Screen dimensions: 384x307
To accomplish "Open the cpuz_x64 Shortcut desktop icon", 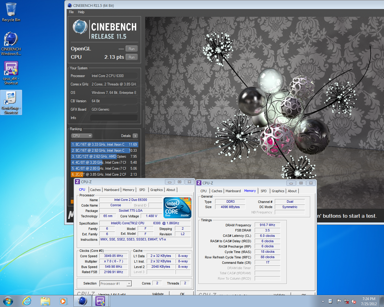I will click(x=11, y=73).
